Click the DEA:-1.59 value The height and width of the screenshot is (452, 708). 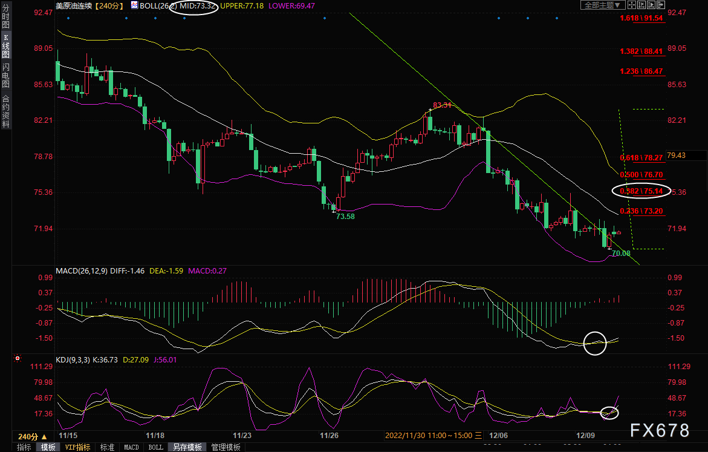166,270
